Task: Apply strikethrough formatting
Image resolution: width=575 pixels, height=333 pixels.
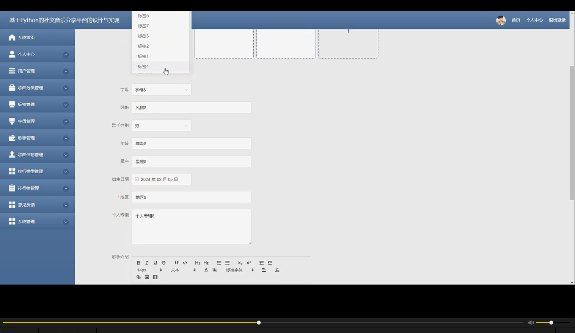Action: (163, 263)
